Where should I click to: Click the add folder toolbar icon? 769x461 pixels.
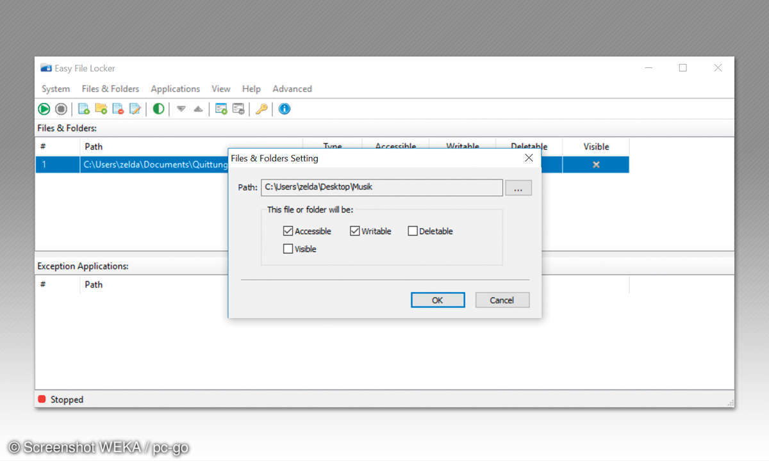coord(101,109)
